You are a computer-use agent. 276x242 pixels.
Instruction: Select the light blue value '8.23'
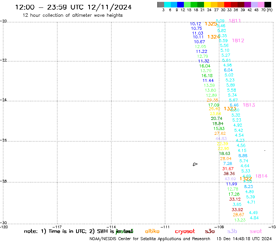tap(248, 187)
